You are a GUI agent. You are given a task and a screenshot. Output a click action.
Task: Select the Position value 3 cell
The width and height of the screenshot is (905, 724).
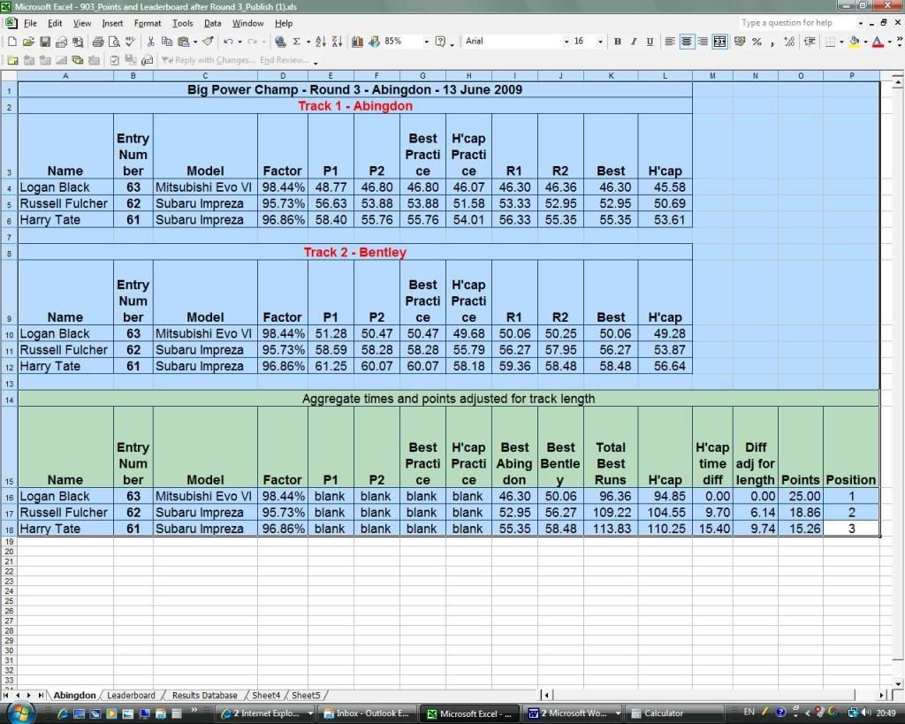[851, 529]
